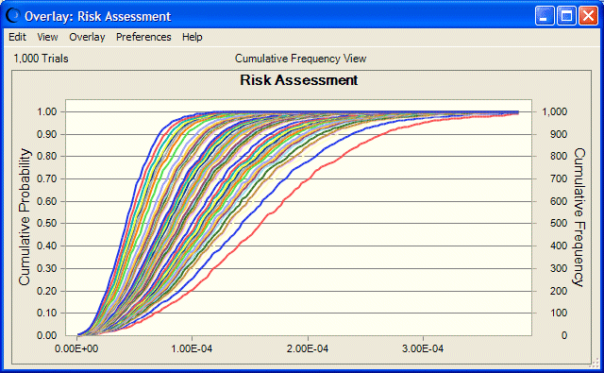This screenshot has width=604, height=373.
Task: Click the Cumulative Probability axis label
Action: (25, 217)
